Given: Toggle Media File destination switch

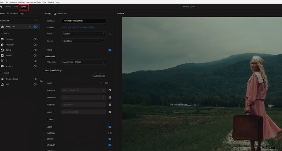Looking at the screenshot, I should (x=36, y=27).
